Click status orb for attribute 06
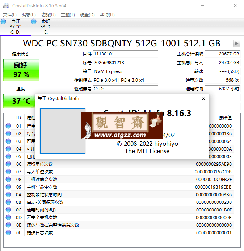This screenshot has width=244, height=251. 8,164
